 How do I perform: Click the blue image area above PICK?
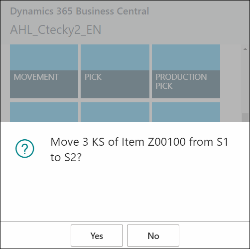115,57
